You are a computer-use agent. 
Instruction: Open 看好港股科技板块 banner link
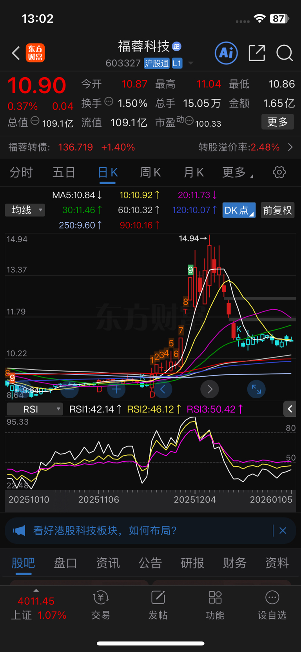pos(105,531)
